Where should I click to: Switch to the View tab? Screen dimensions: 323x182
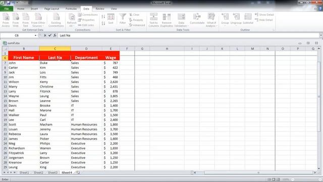point(114,9)
